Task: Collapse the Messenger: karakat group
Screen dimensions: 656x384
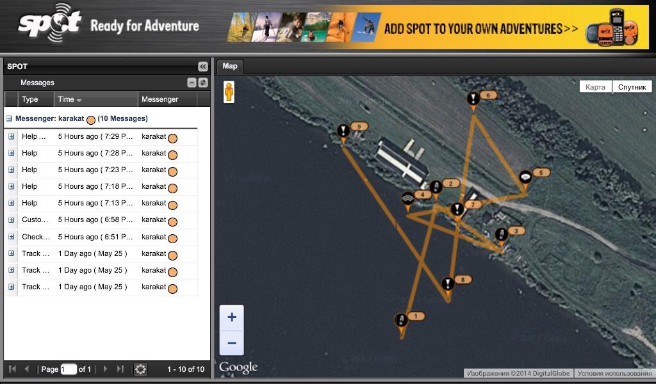Action: coord(10,118)
